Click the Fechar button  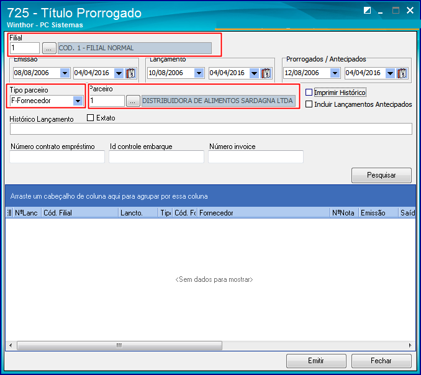(x=381, y=361)
